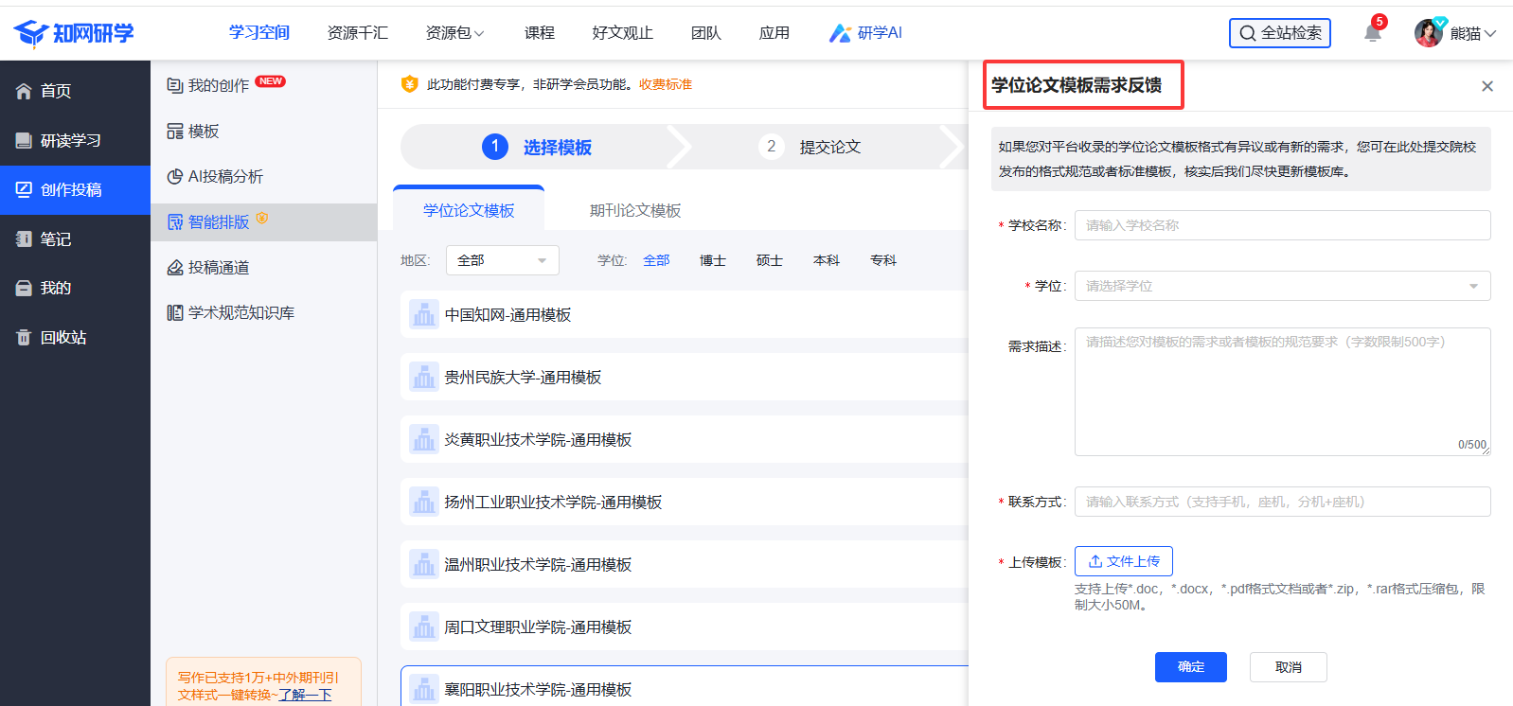Click the 学校名称 input field
This screenshot has width=1513, height=706.
[x=1282, y=225]
